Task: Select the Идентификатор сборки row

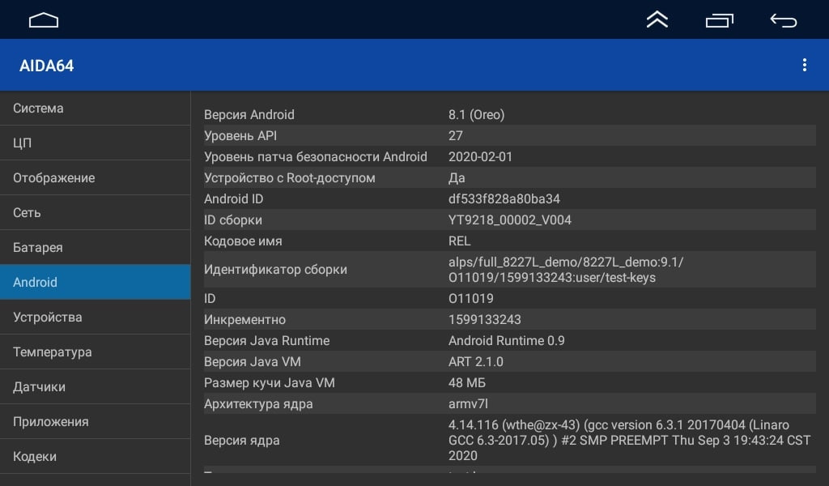Action: point(509,270)
